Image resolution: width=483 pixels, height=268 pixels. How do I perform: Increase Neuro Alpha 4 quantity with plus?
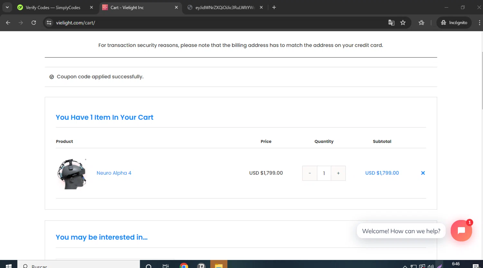coord(338,173)
